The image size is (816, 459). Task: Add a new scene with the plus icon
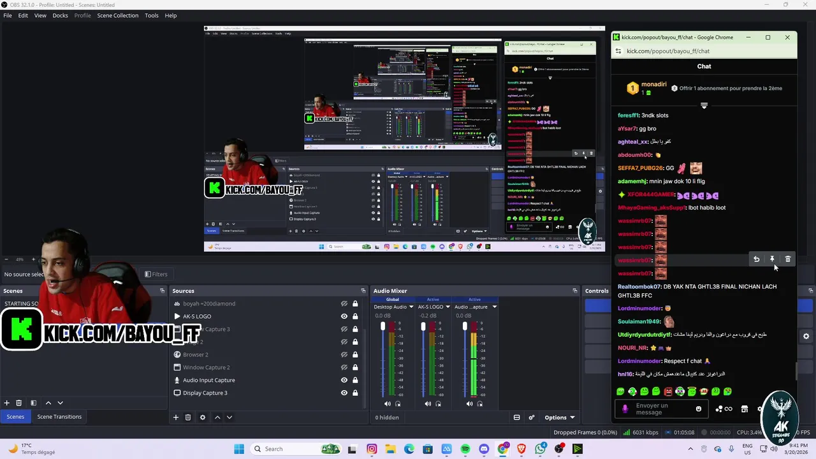point(7,403)
